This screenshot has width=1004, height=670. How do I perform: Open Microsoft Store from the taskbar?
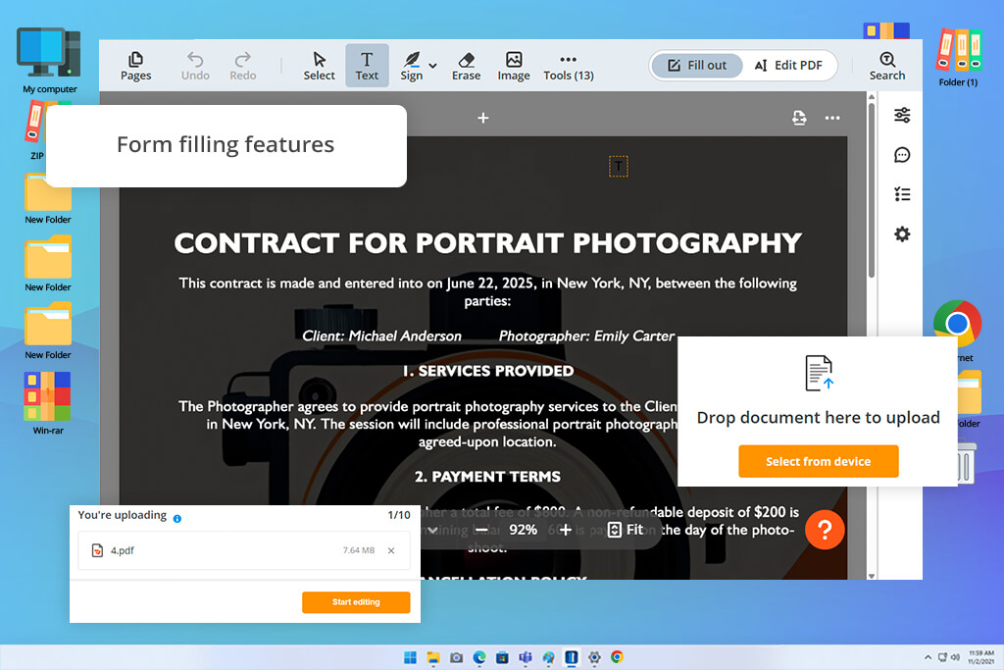(503, 657)
